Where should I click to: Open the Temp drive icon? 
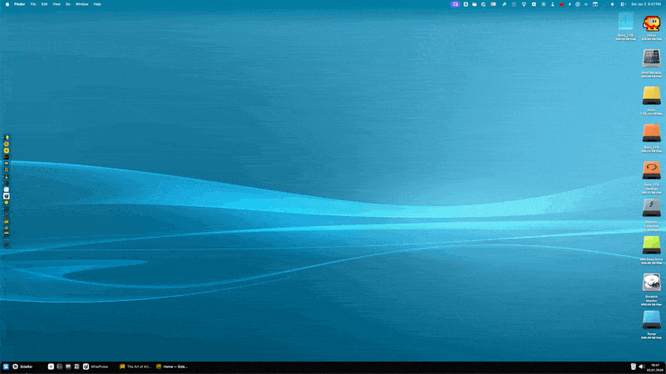point(651,320)
